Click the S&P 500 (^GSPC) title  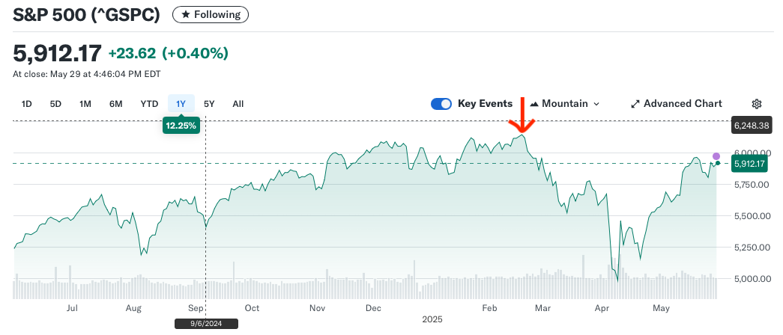click(x=86, y=15)
